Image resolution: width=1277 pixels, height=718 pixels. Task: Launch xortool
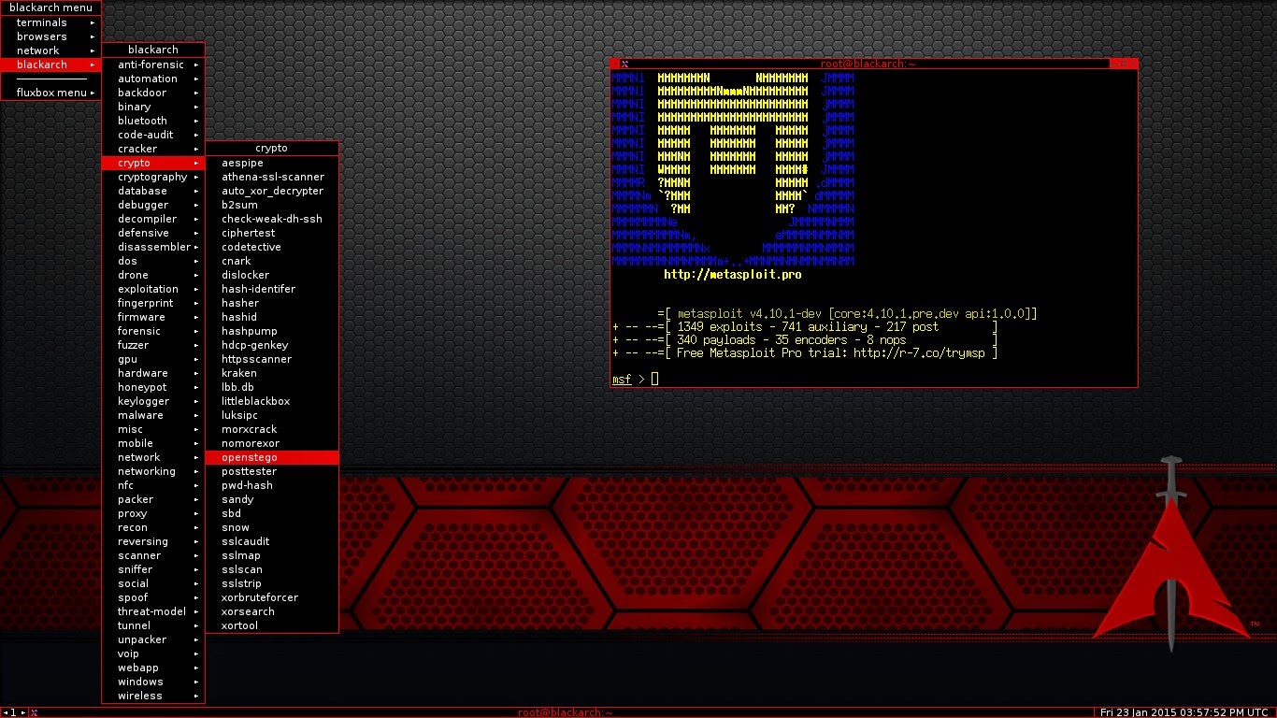pos(272,625)
